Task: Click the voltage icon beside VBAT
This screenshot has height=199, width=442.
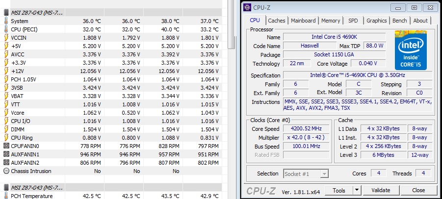Action: 6,96
